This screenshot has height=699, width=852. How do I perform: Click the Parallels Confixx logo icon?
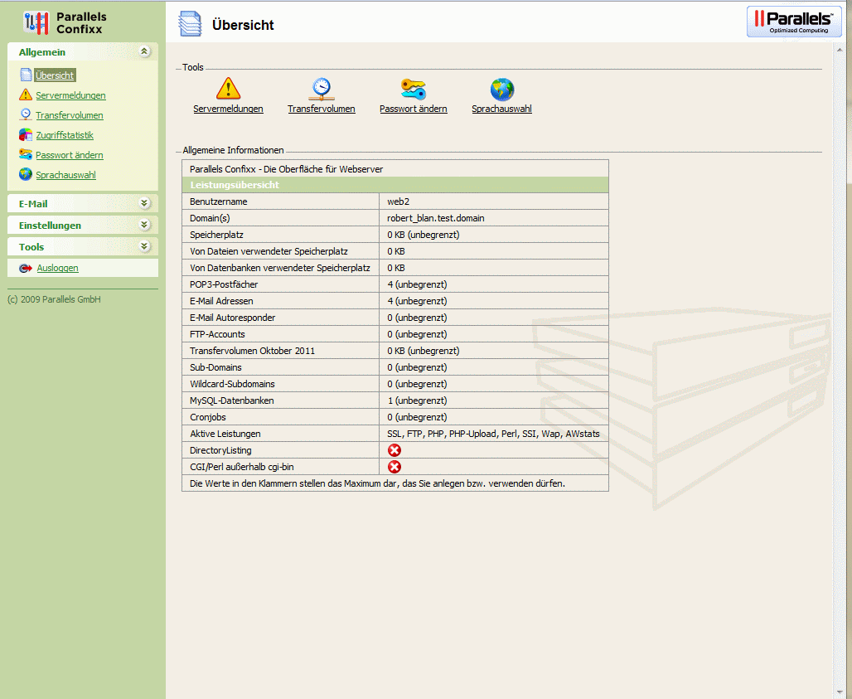tap(36, 22)
